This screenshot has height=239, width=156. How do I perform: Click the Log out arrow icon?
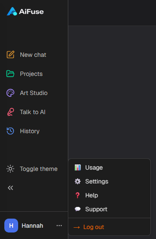(77, 227)
